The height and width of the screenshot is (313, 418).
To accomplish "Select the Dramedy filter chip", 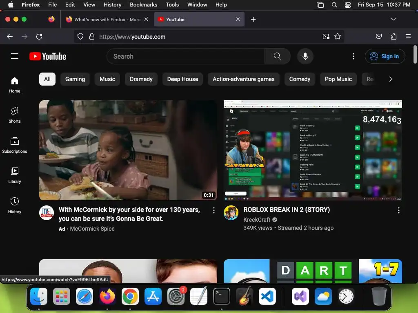I will tap(141, 79).
